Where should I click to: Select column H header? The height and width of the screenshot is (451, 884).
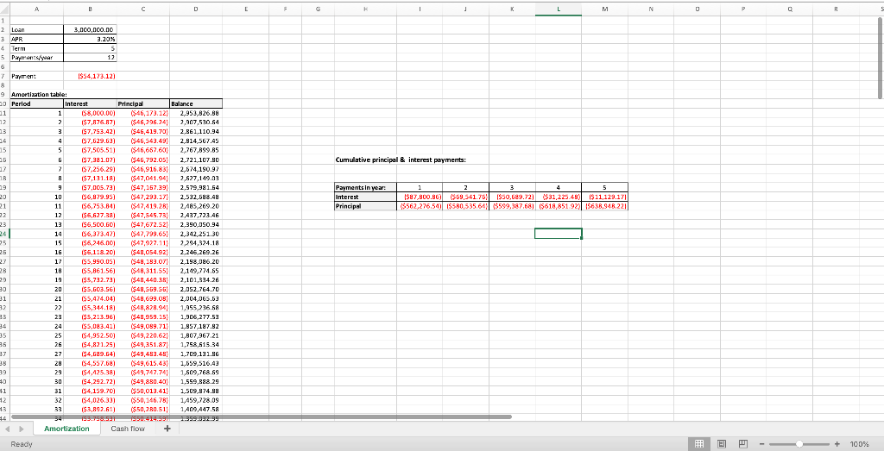366,9
